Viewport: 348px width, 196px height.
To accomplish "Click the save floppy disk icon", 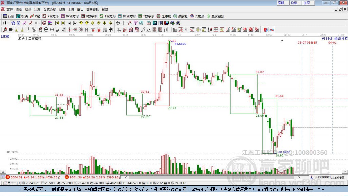I will tap(167, 23).
